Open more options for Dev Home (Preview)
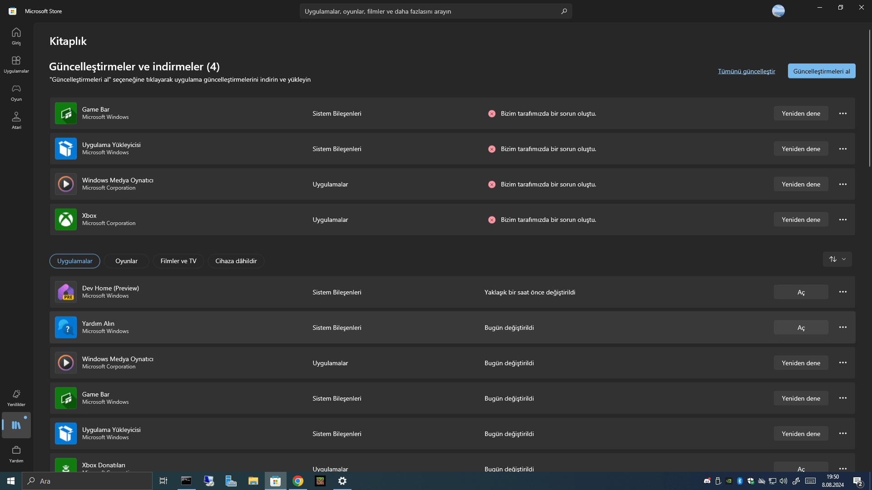This screenshot has width=872, height=490. (x=842, y=292)
